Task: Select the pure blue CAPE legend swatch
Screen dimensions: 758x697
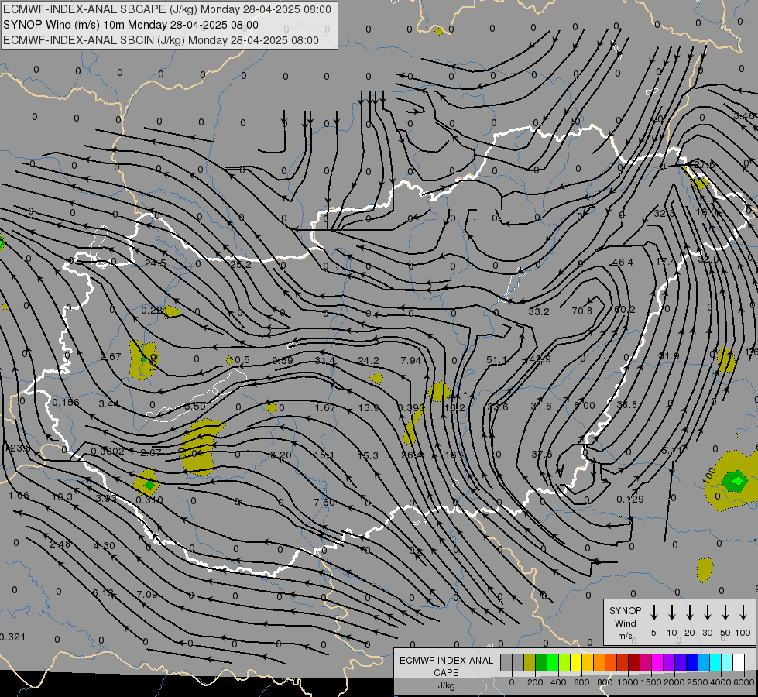Action: (x=692, y=663)
